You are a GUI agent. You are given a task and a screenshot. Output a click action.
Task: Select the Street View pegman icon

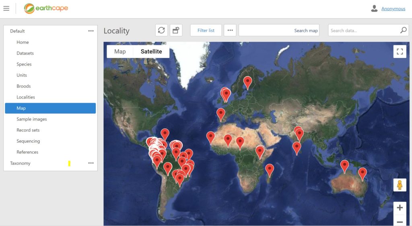pos(400,185)
